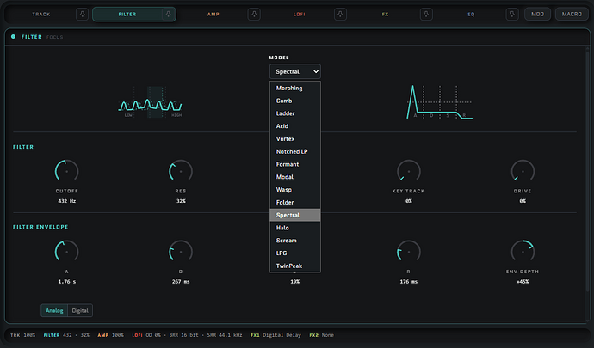This screenshot has height=348, width=594.
Task: Pick Wasp from the model list
Action: [x=295, y=190]
